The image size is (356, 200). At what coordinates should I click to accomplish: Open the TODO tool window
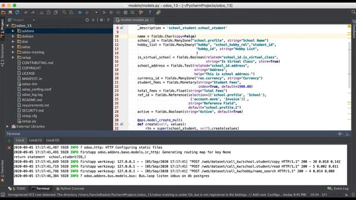tap(17, 188)
